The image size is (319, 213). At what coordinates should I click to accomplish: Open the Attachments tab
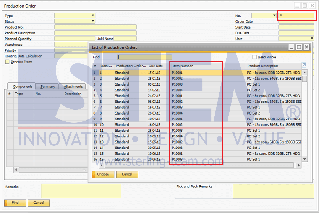tap(73, 87)
